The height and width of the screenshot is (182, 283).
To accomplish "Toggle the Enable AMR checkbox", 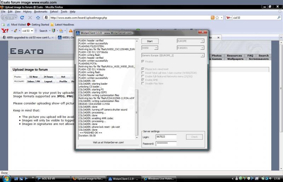I will 143,80.
